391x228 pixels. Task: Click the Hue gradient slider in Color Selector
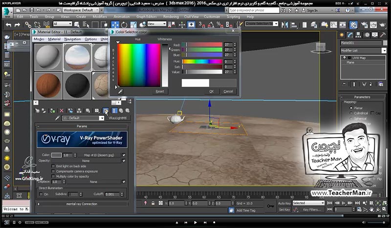(x=202, y=62)
